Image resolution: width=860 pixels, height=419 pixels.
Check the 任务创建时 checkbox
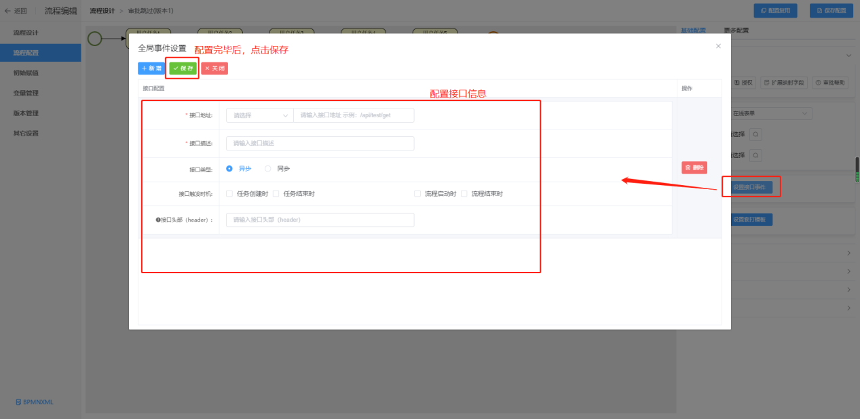tap(229, 194)
